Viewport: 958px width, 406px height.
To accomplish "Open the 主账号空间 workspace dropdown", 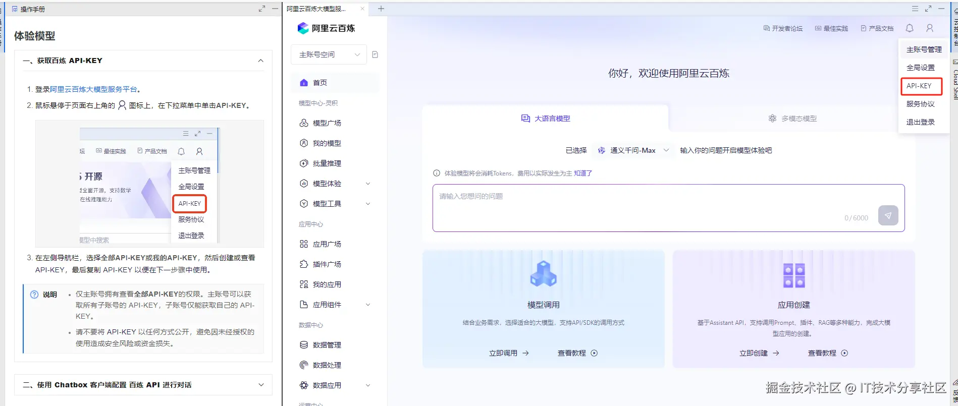I will (x=329, y=54).
